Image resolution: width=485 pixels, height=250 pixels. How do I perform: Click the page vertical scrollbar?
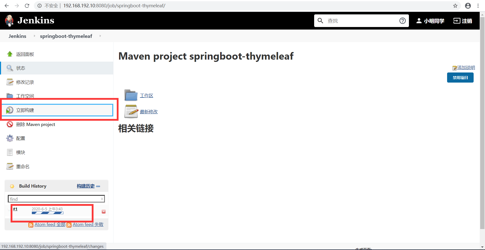(x=482, y=123)
